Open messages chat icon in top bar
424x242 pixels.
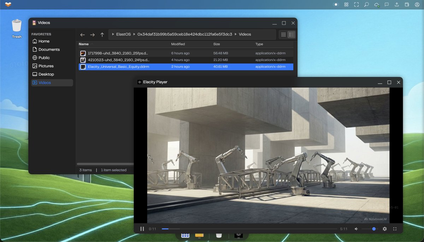click(x=387, y=5)
